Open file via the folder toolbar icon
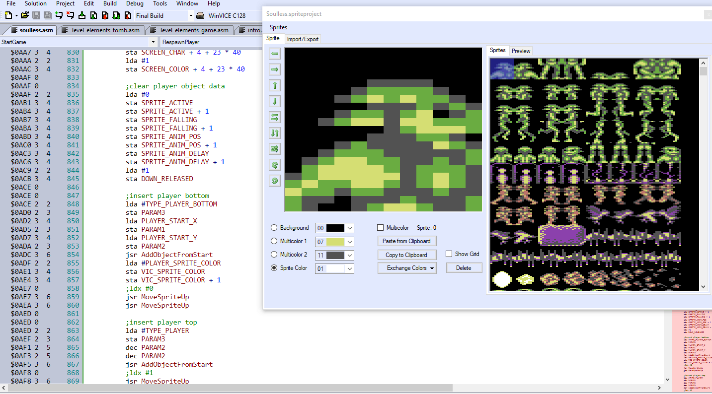 (25, 15)
